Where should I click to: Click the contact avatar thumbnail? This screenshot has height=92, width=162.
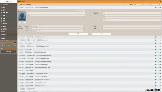click(x=22, y=16)
